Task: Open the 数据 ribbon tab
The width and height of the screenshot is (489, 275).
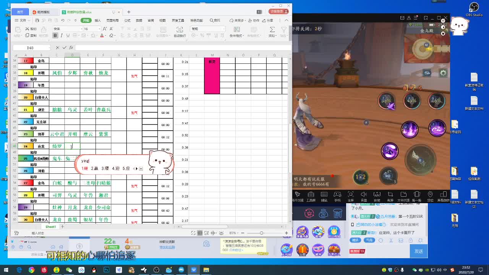Action: click(139, 20)
